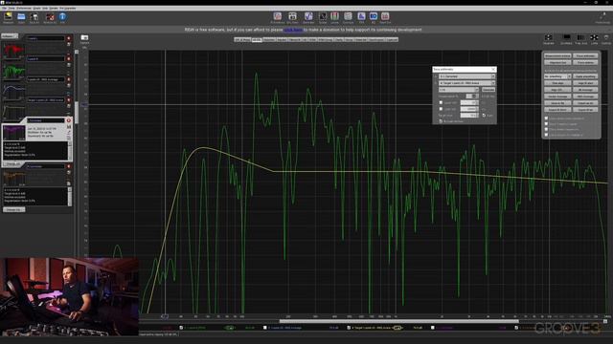Image resolution: width=613 pixels, height=344 pixels.
Task: Select the red first measurement thumbnail
Action: (13, 51)
